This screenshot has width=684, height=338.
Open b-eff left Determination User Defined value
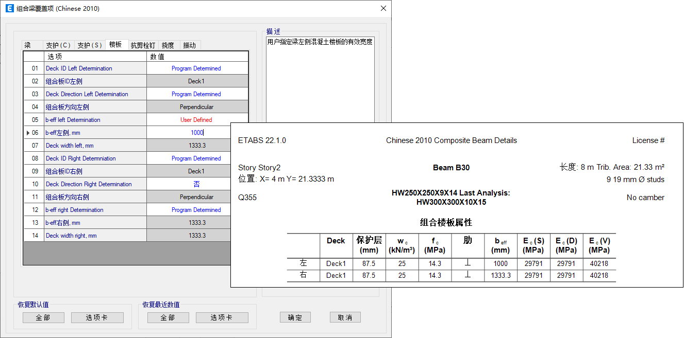196,120
